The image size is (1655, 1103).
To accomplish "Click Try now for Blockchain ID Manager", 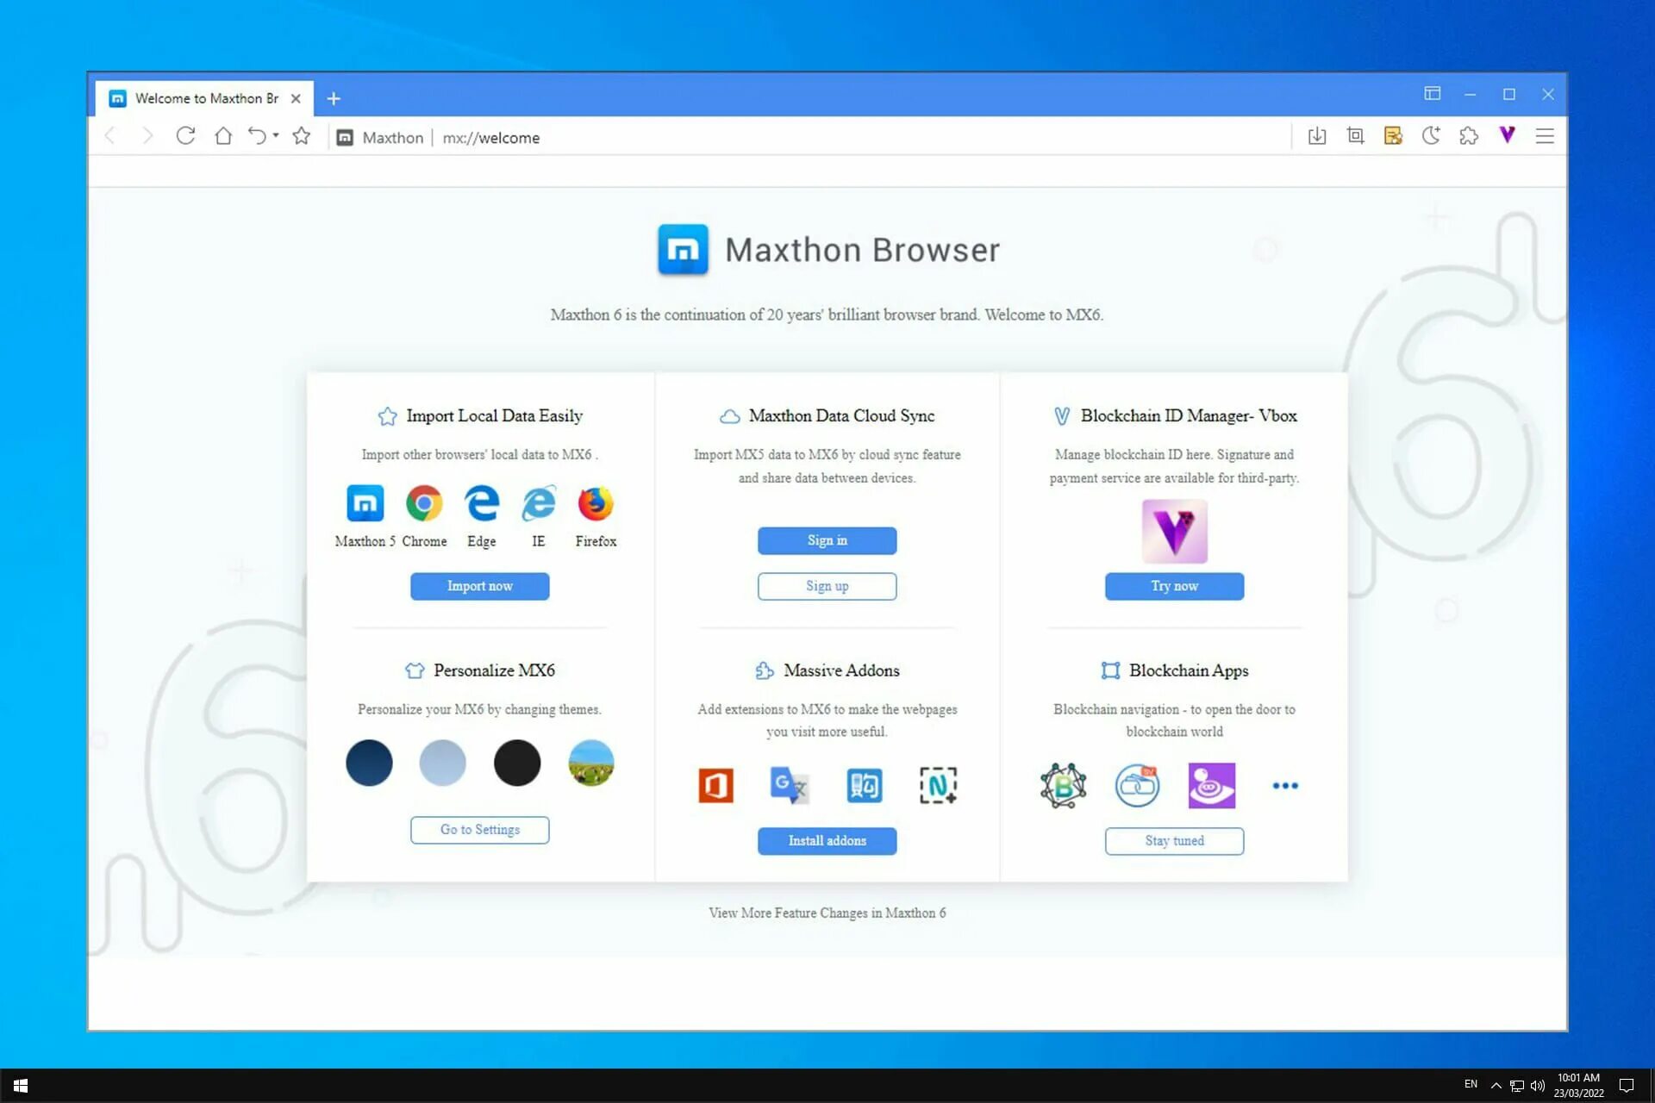I will pyautogui.click(x=1173, y=586).
